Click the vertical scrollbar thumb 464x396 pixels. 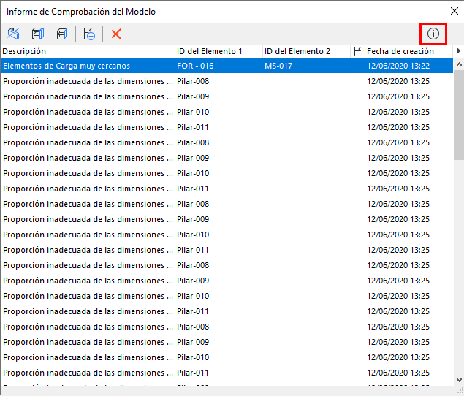point(459,115)
